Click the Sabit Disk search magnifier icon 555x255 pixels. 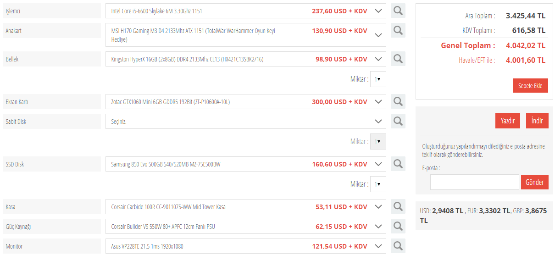pos(398,121)
